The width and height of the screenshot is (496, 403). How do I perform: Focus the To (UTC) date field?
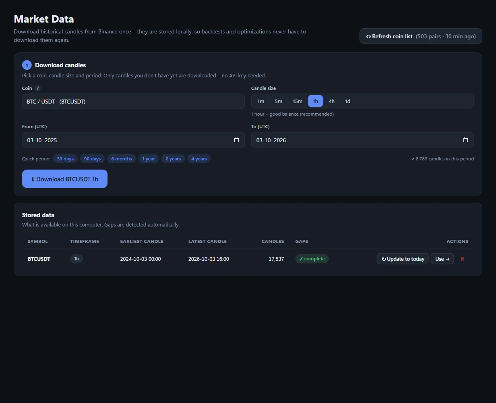click(x=362, y=140)
